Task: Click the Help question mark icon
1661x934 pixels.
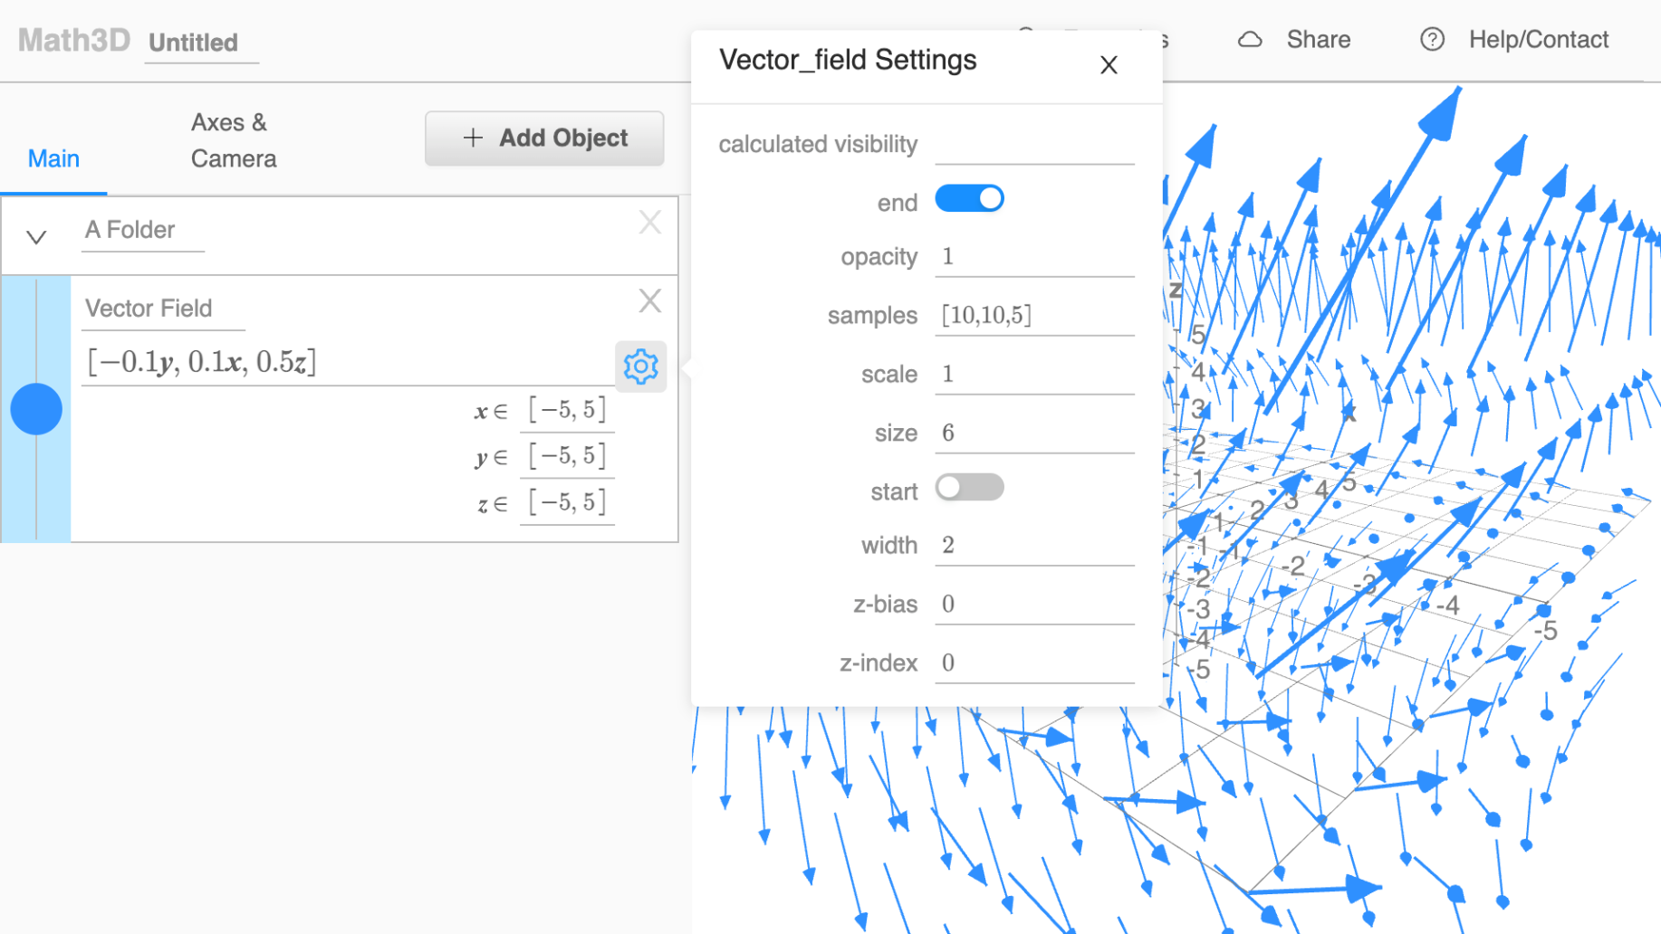Action: (x=1432, y=40)
